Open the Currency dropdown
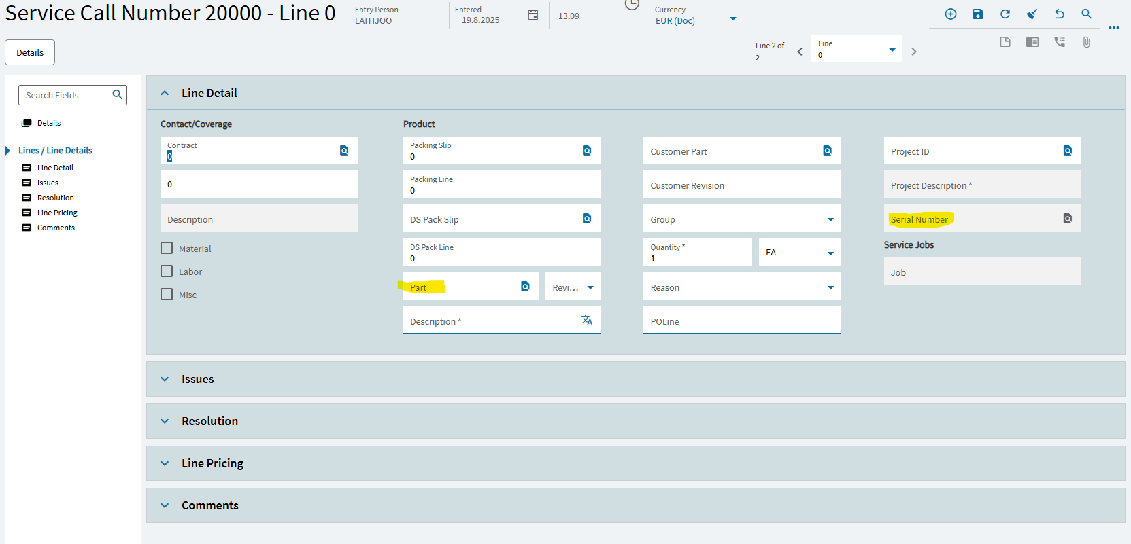 pyautogui.click(x=732, y=19)
